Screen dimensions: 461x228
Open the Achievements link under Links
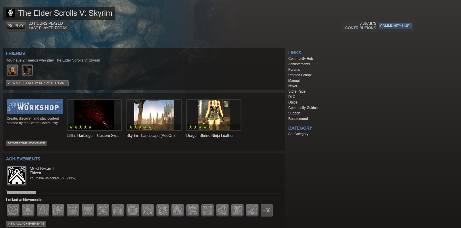(299, 64)
